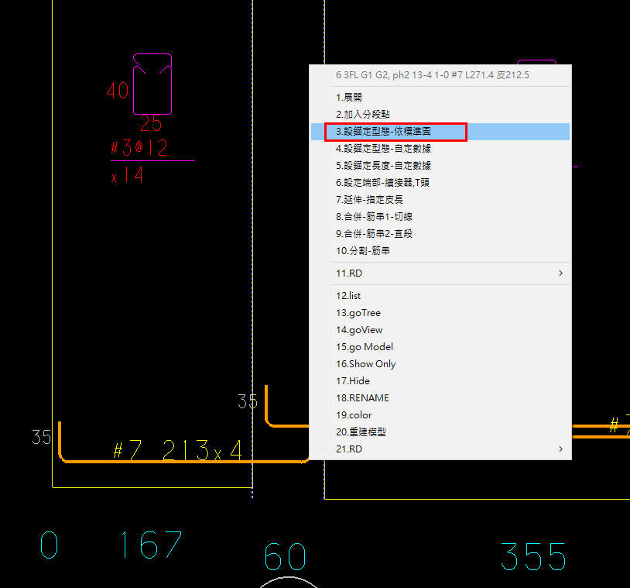
Task: Choose 8.合併-筋串1-切線
Action: click(440, 216)
